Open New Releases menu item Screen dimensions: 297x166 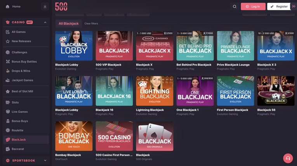tap(26, 41)
